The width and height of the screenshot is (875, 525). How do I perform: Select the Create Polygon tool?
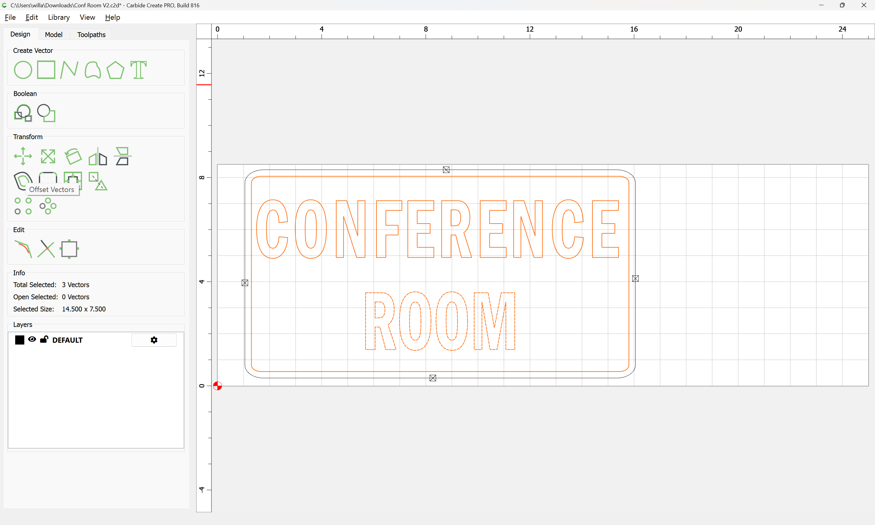click(x=115, y=70)
